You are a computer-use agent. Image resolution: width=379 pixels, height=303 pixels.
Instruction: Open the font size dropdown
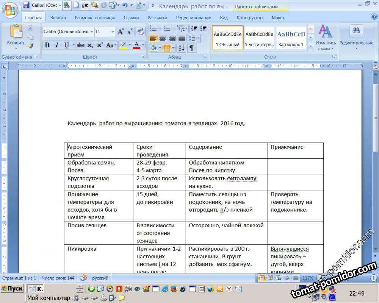tap(113, 32)
